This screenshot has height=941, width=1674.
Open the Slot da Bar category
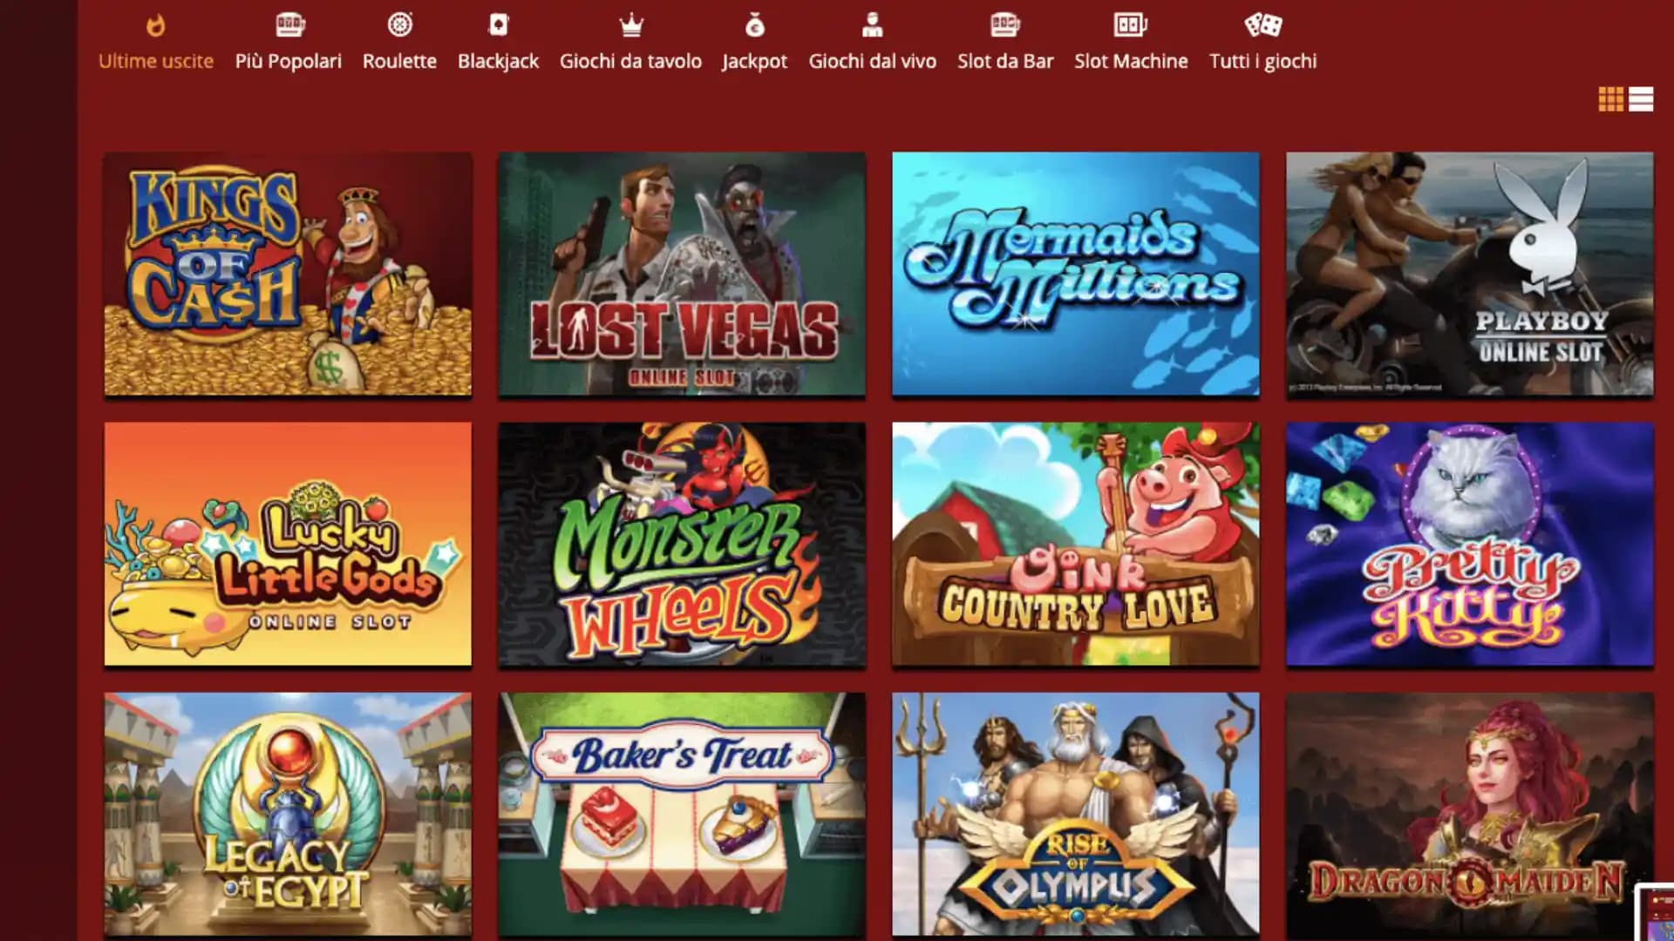1005,61
